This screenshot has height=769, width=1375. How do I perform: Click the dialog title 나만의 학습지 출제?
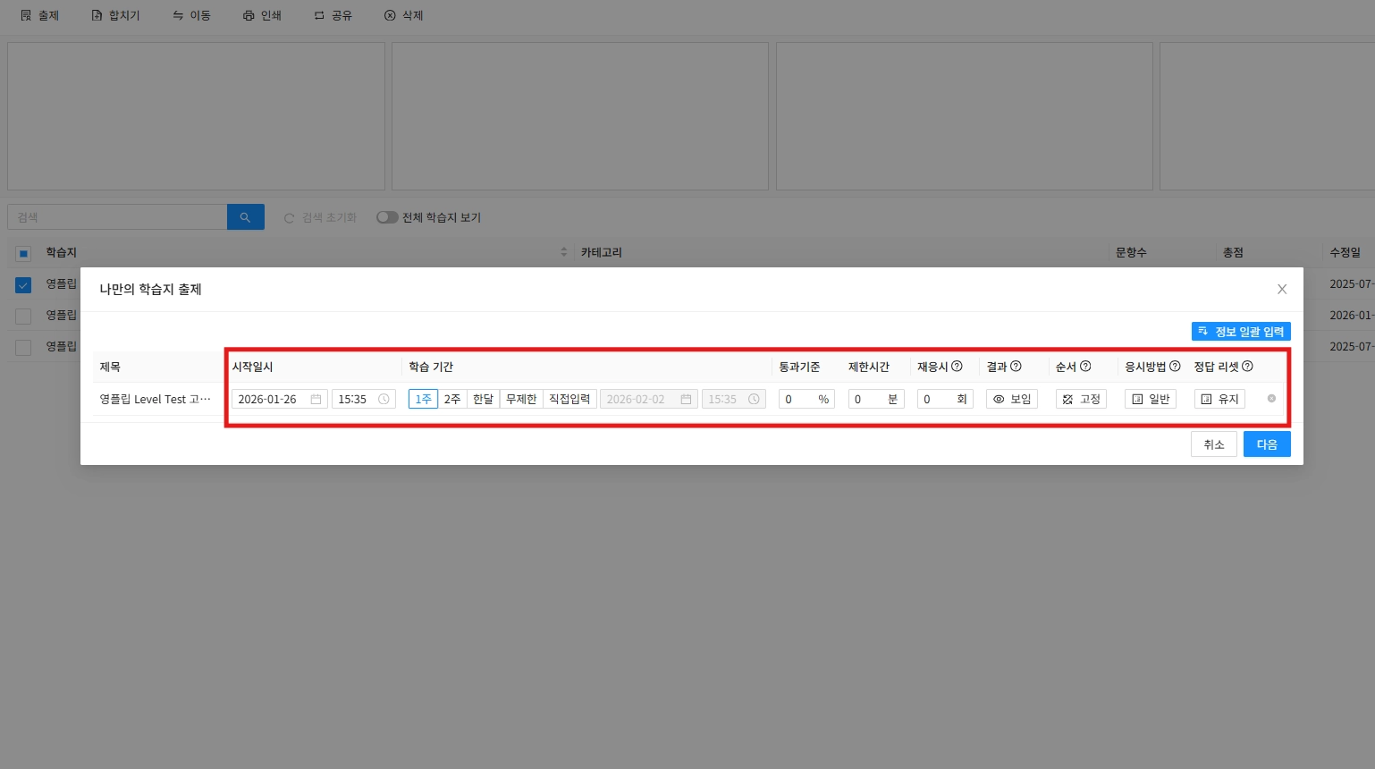(x=150, y=290)
